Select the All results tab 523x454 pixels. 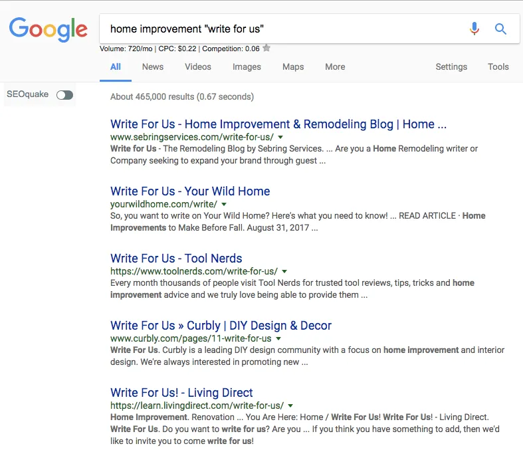(x=116, y=67)
